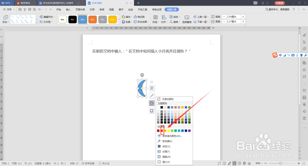Click the Undo arrow icon
Image resolution: width=308 pixels, height=166 pixels.
pyautogui.click(x=39, y=10)
